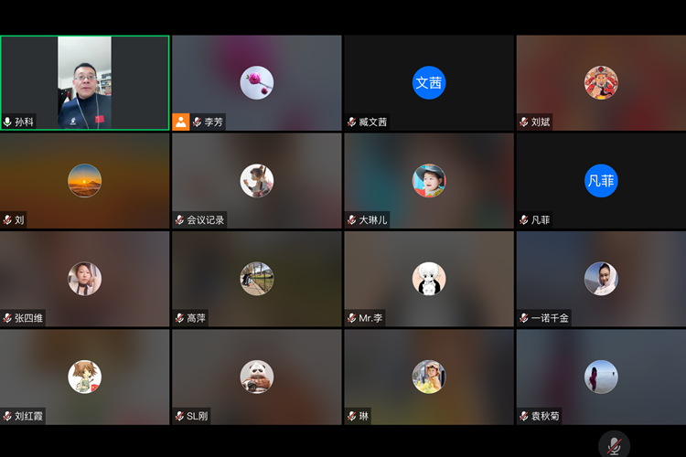Click the muted mic icon beside 张四维

[8, 318]
